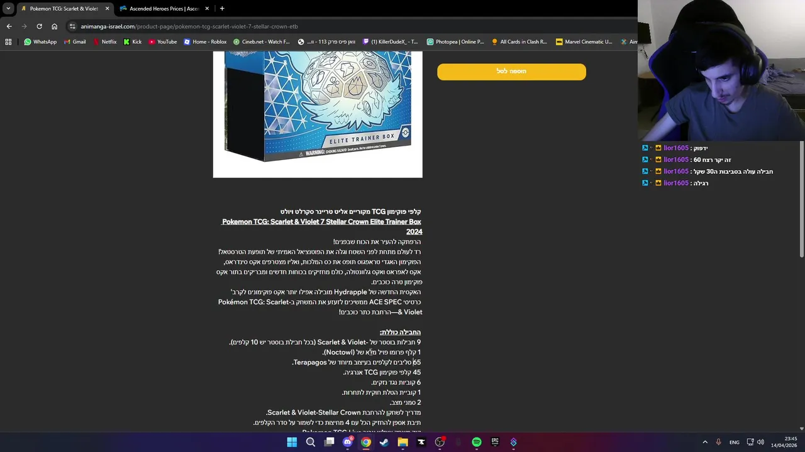Click lior1605 chat message containing 60
Viewport: 805px width, 452px height.
click(686, 160)
